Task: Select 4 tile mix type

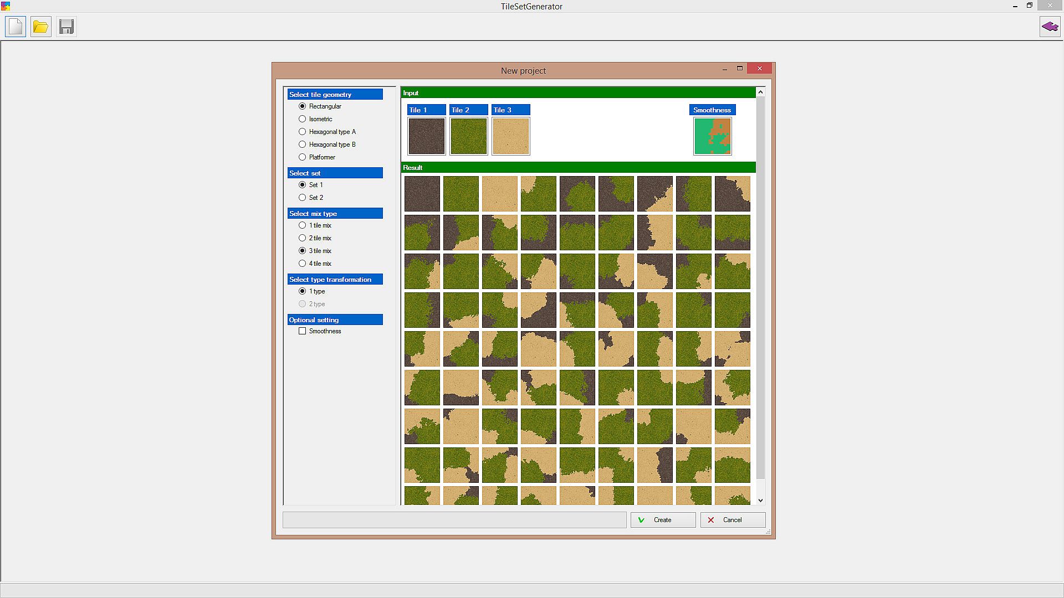Action: pyautogui.click(x=303, y=264)
